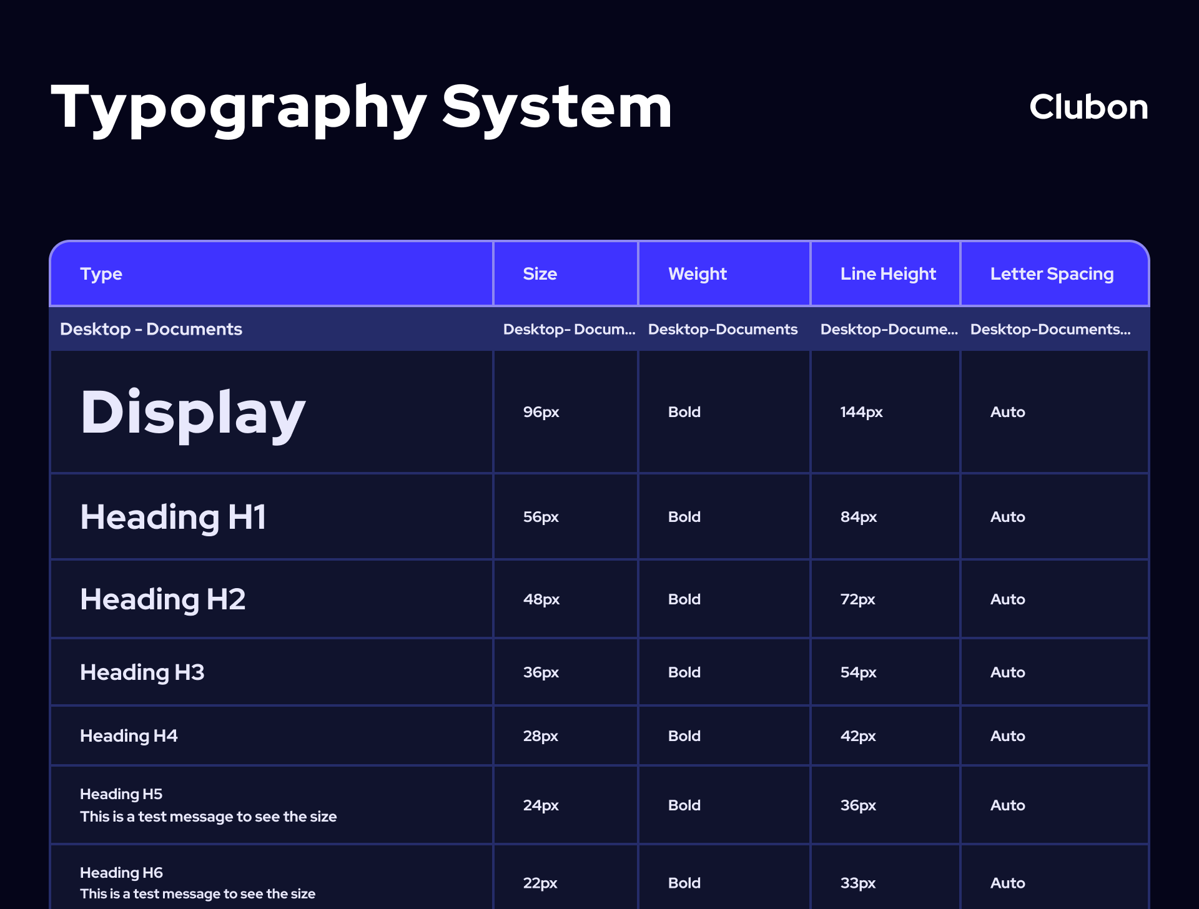Select the Size column header
Image resolution: width=1199 pixels, height=909 pixels.
(x=540, y=274)
